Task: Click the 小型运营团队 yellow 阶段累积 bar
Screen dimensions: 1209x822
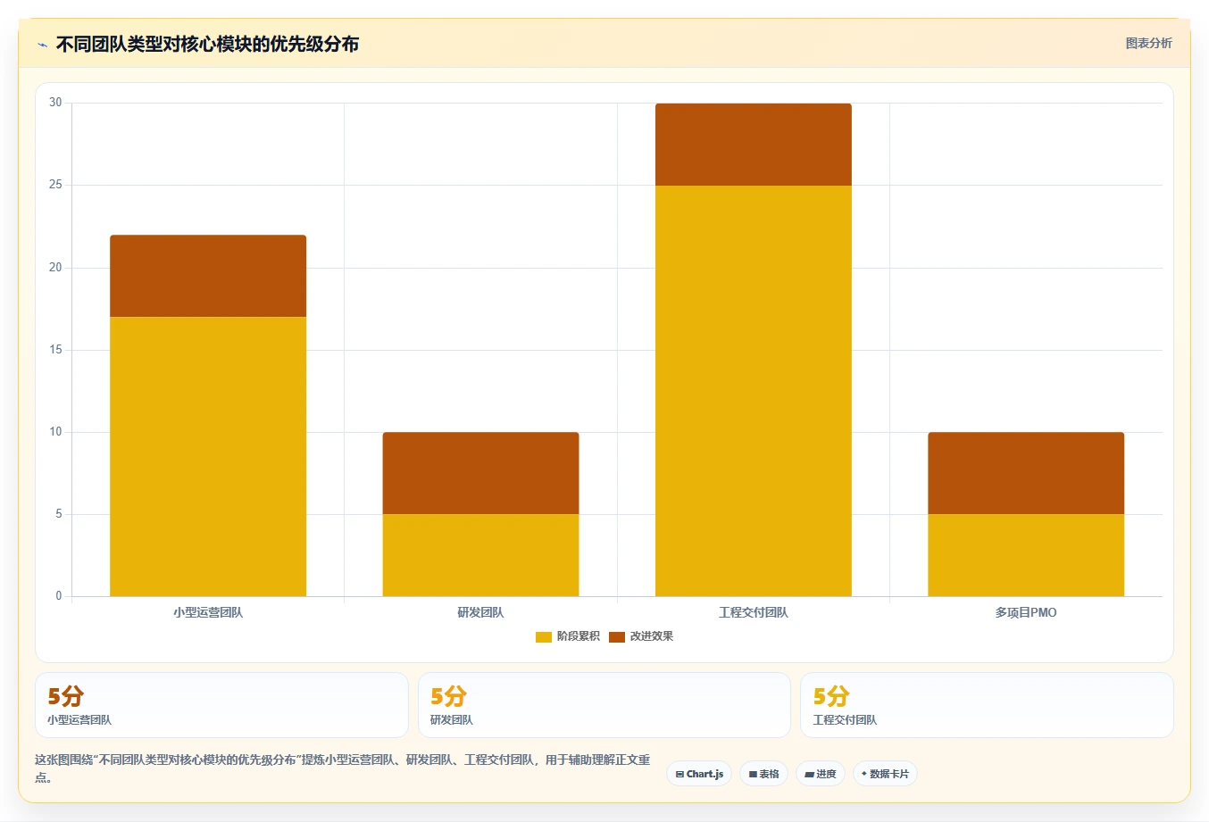Action: click(x=208, y=456)
